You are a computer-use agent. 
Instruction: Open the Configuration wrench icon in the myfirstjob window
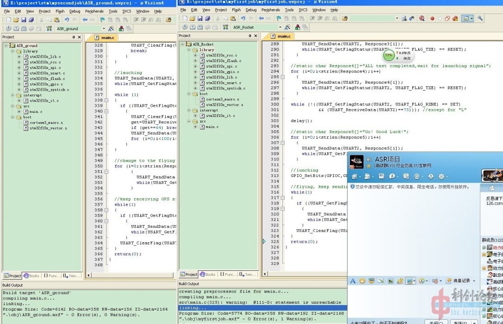pyautogui.click(x=480, y=18)
